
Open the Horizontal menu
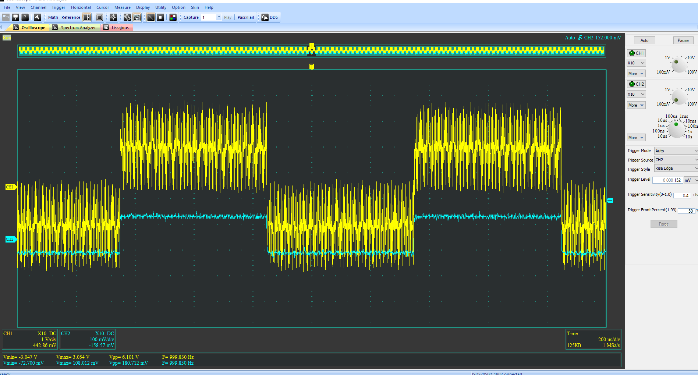(x=81, y=7)
